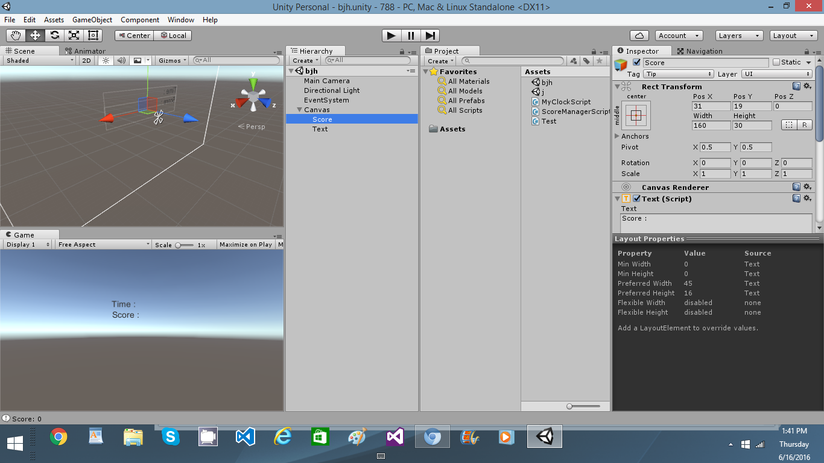Screen dimensions: 824x463
Task: Open the Text (Script) gear settings menu
Action: [x=807, y=198]
